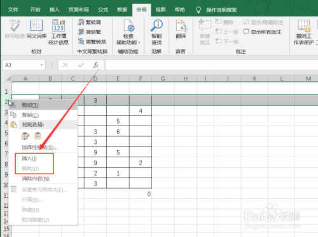Screen dimensions: 318x237
Task: Select cell F3 containing 4
Action: 141,111
